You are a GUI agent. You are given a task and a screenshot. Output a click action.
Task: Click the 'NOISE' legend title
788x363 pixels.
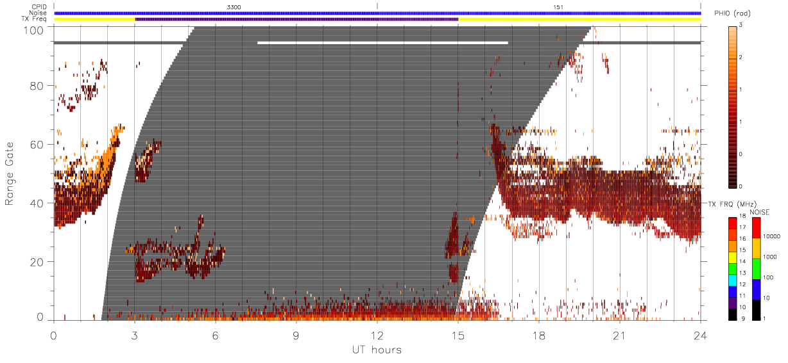coord(760,212)
